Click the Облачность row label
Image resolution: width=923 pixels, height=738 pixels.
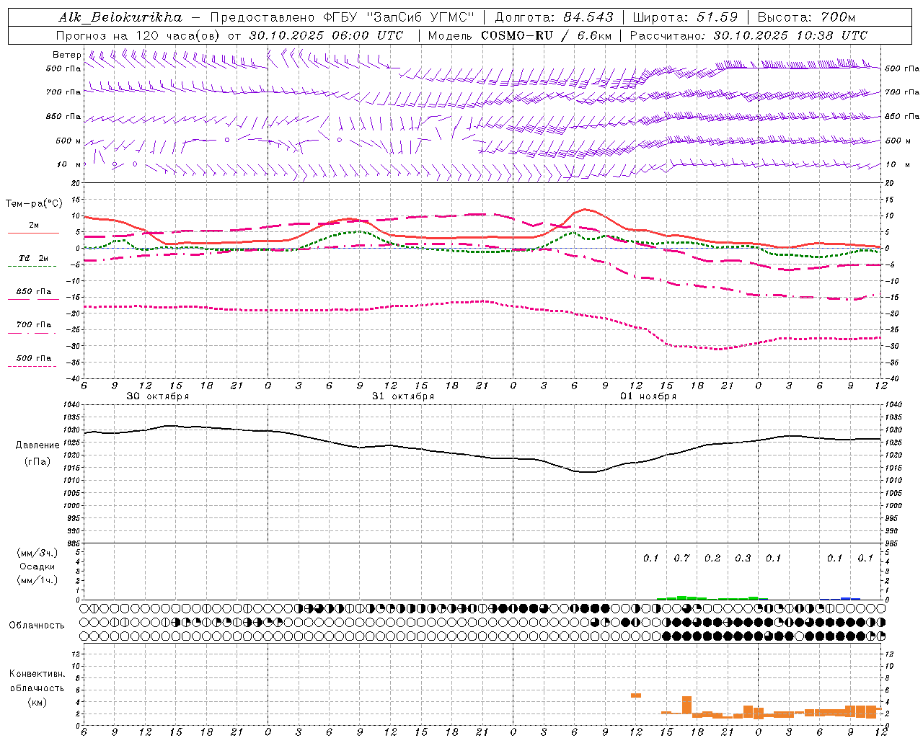click(37, 626)
